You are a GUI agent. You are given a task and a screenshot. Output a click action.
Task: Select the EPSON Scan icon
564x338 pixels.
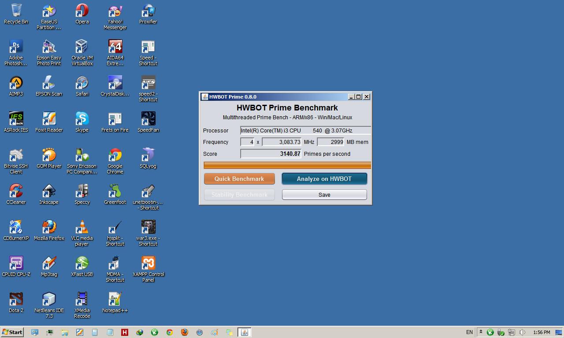(49, 86)
